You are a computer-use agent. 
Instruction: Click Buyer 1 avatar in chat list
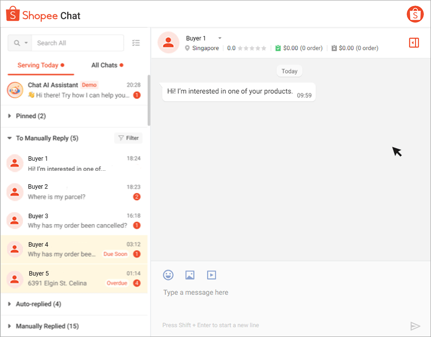[14, 163]
